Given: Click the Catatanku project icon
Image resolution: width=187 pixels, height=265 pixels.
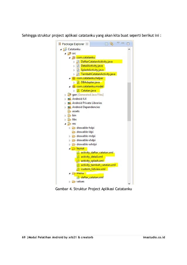Looking at the screenshot, I should pyautogui.click(x=65, y=49).
